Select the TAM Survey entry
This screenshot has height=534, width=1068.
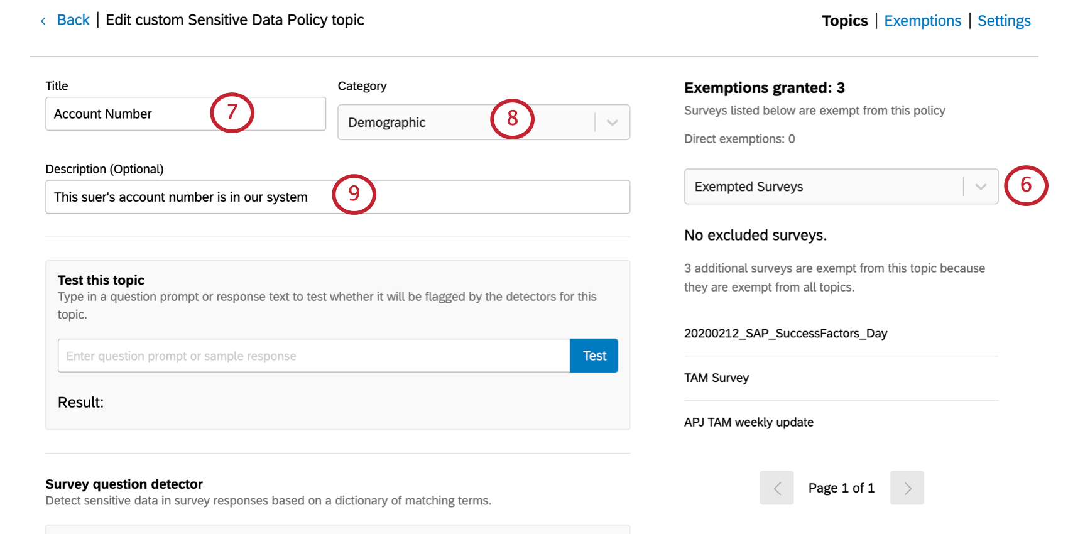click(716, 378)
